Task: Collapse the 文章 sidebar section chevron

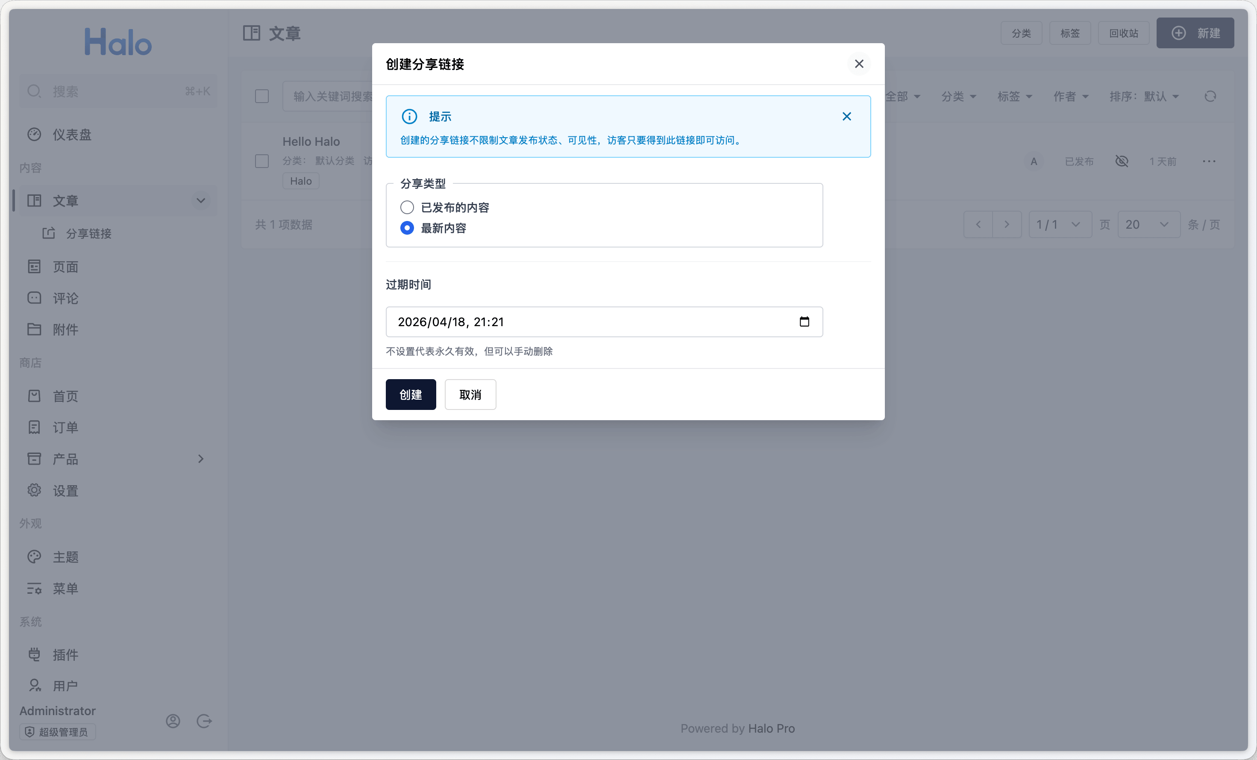Action: pos(200,200)
